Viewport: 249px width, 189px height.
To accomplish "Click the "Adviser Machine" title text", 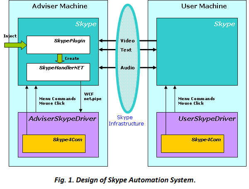I will click(60, 6).
